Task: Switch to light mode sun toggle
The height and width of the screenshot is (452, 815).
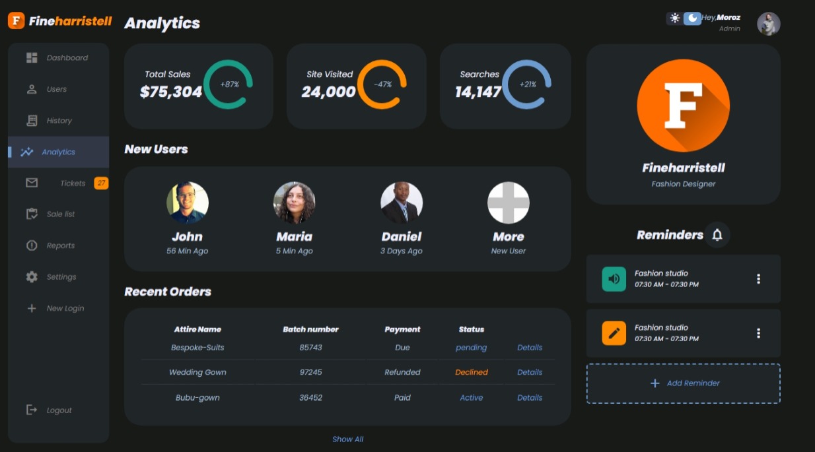Action: point(674,18)
